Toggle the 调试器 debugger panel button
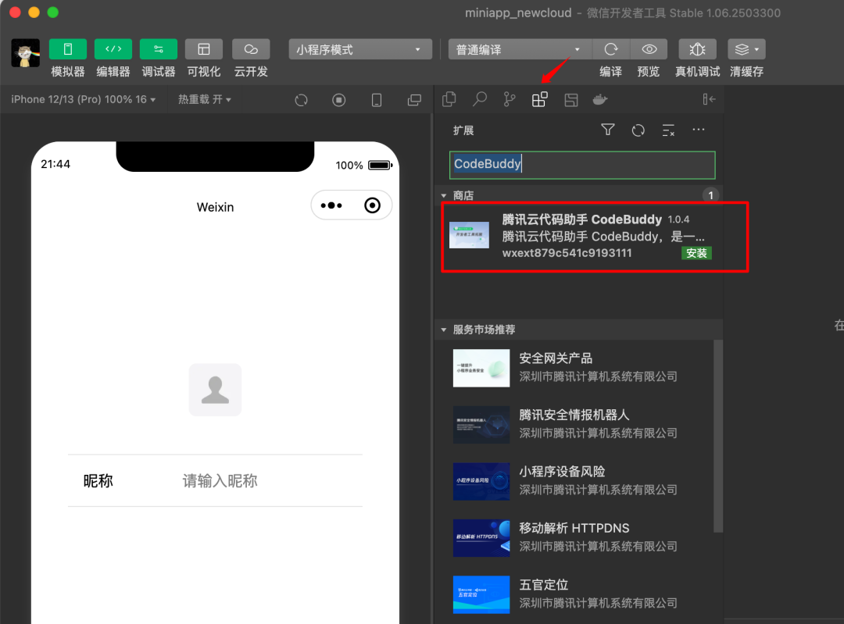844x624 pixels. [158, 49]
